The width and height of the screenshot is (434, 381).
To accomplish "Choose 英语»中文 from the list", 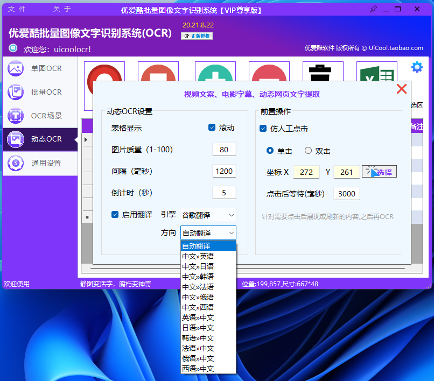I will 208,317.
